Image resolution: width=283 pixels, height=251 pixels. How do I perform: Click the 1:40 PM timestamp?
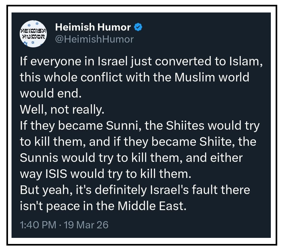coord(38,225)
